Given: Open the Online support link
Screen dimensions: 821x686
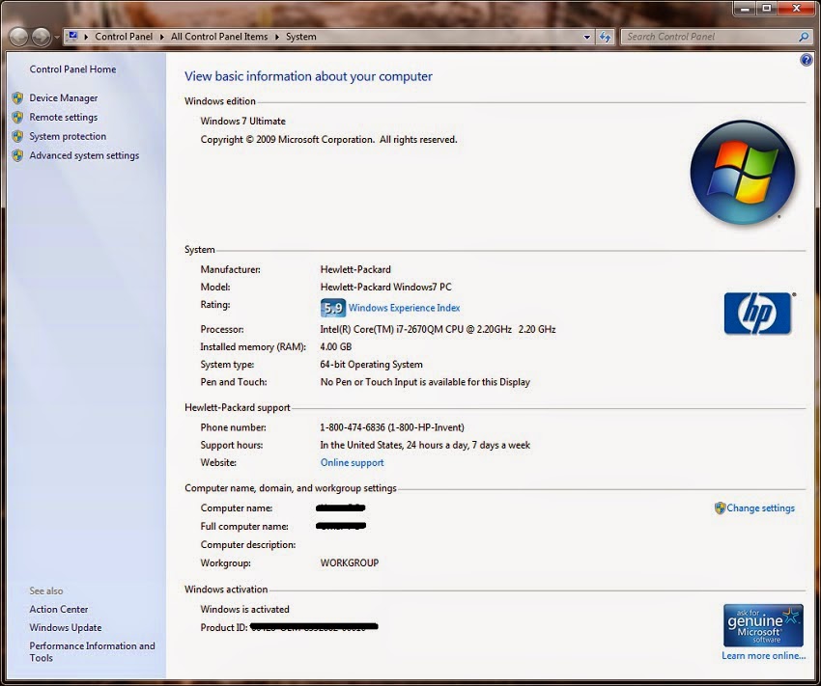Looking at the screenshot, I should pos(351,462).
